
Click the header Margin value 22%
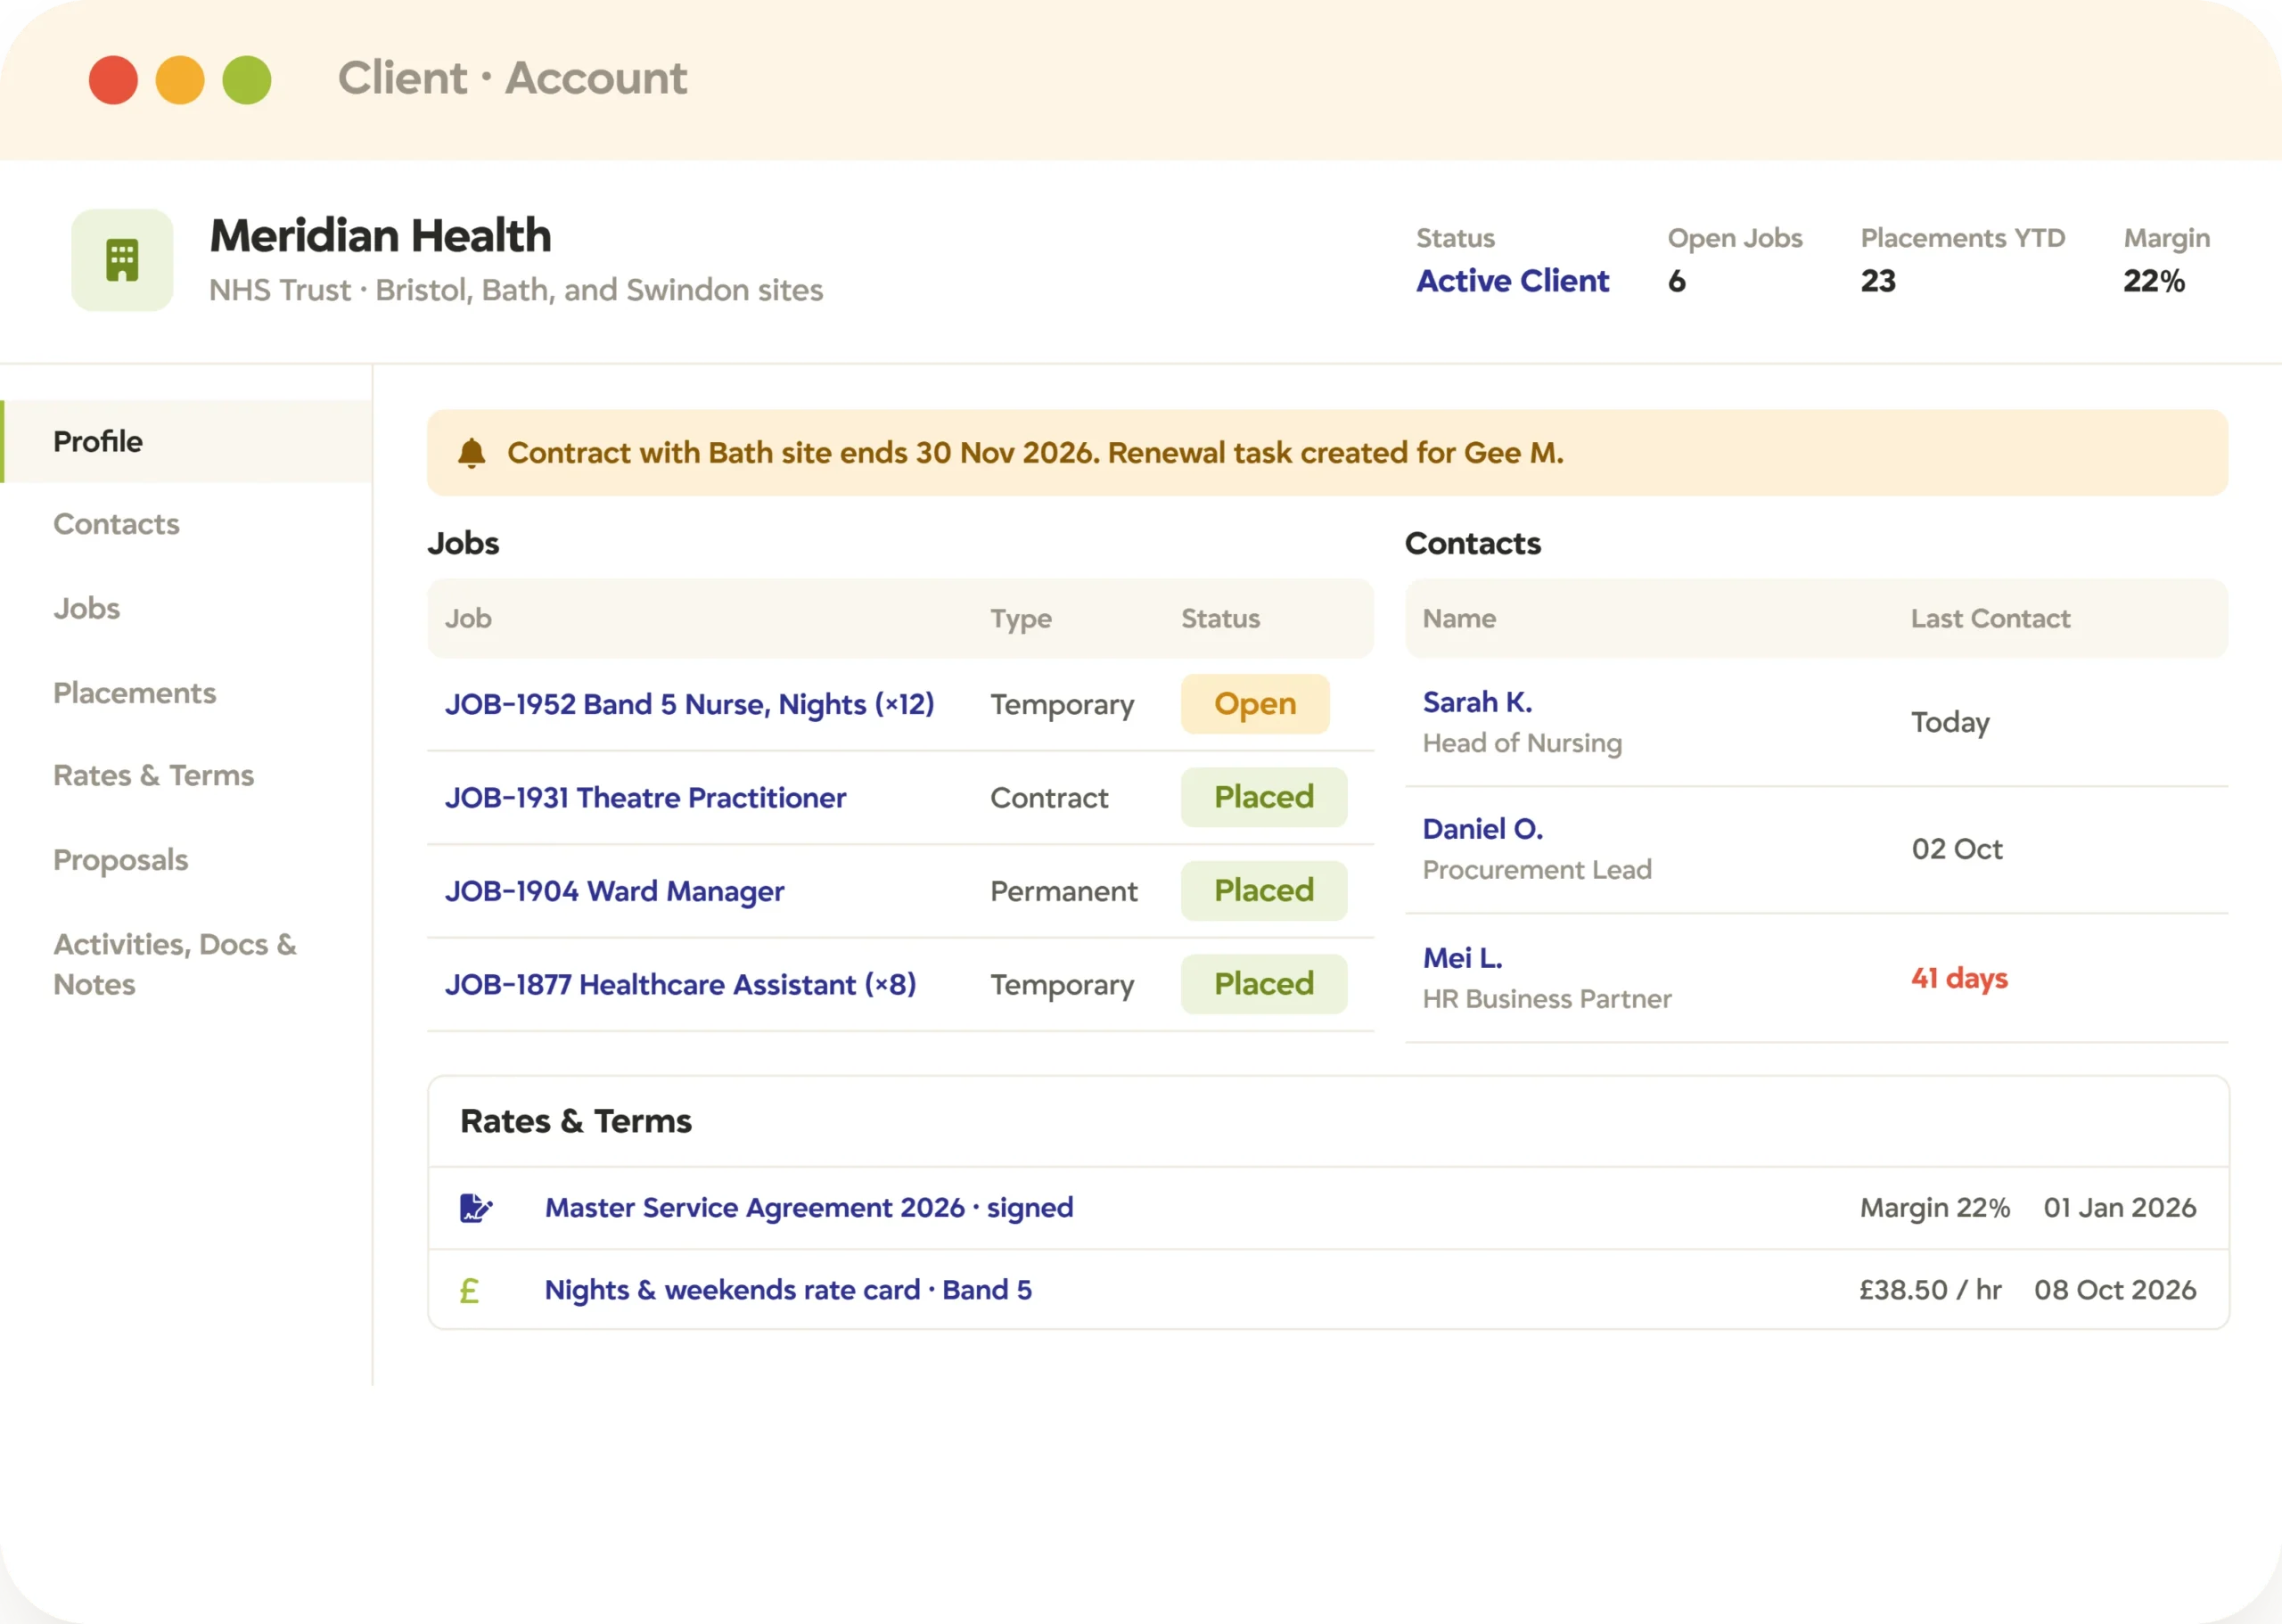coord(2154,281)
